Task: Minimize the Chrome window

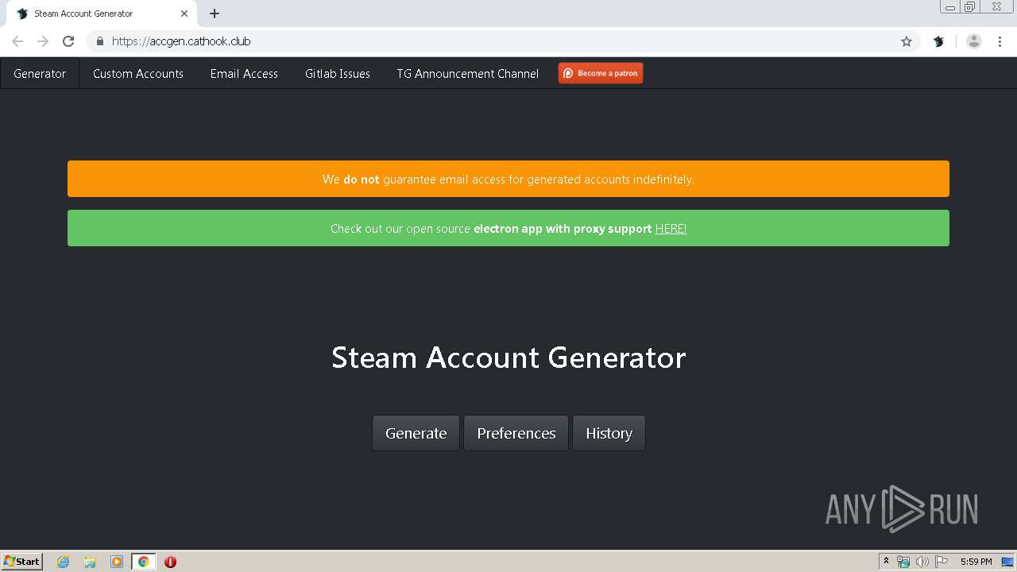Action: 949,7
